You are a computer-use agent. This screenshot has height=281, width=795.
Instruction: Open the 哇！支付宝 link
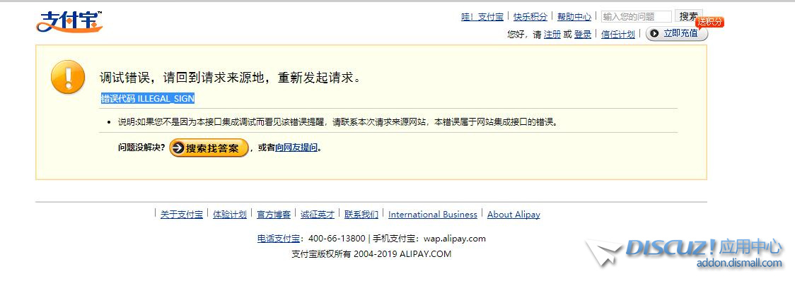[482, 17]
